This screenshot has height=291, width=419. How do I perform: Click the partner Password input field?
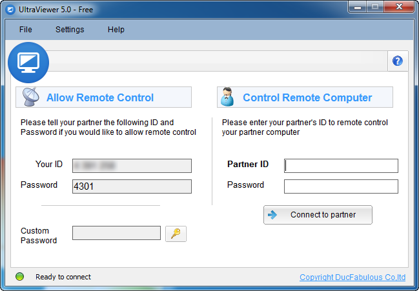[x=341, y=186]
